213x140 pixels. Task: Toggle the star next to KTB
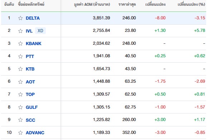[x=20, y=69]
